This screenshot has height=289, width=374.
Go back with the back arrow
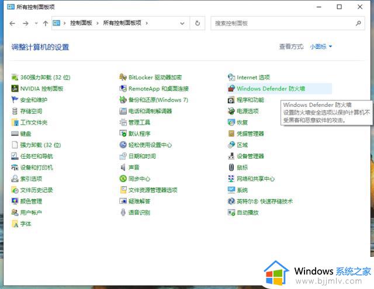12,23
